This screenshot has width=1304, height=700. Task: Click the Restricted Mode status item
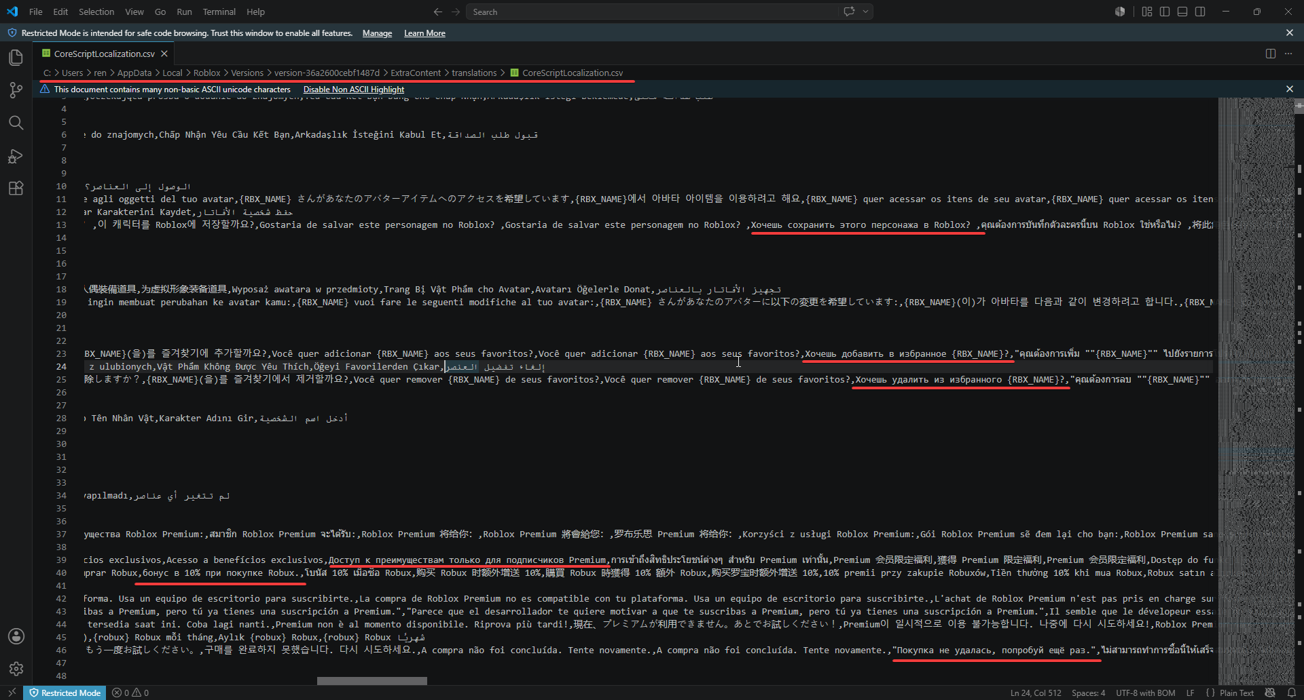click(x=65, y=693)
